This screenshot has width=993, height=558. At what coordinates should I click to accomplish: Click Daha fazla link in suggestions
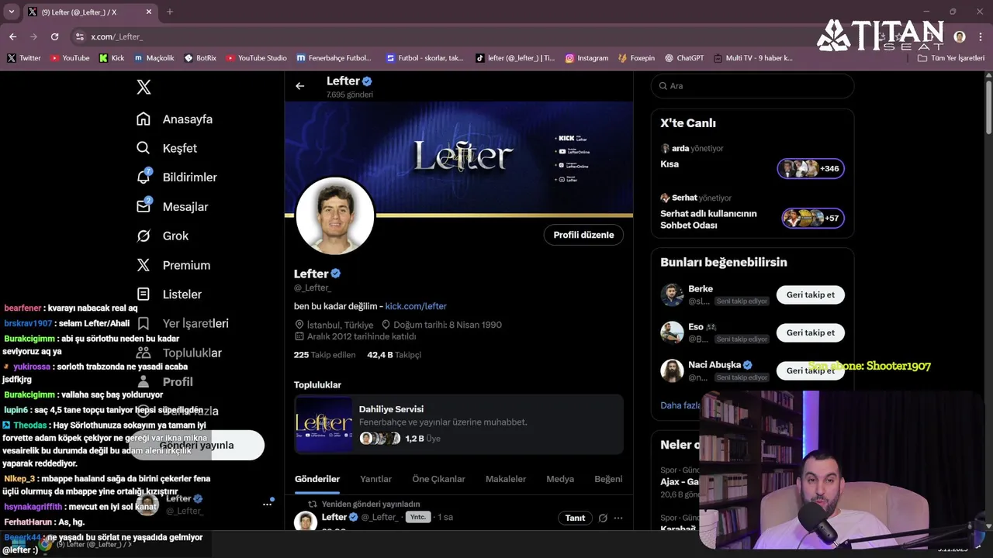pos(681,405)
